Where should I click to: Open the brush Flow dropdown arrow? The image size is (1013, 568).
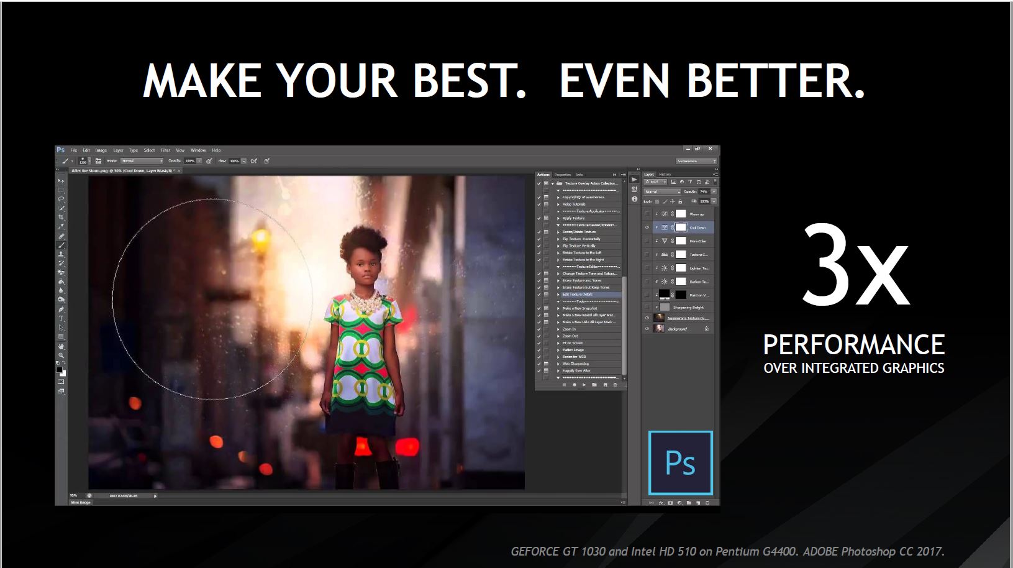click(244, 161)
